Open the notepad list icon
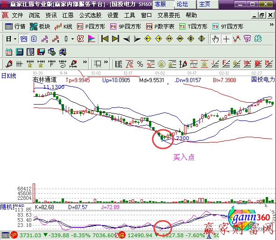The image size is (276, 240). pos(30,52)
